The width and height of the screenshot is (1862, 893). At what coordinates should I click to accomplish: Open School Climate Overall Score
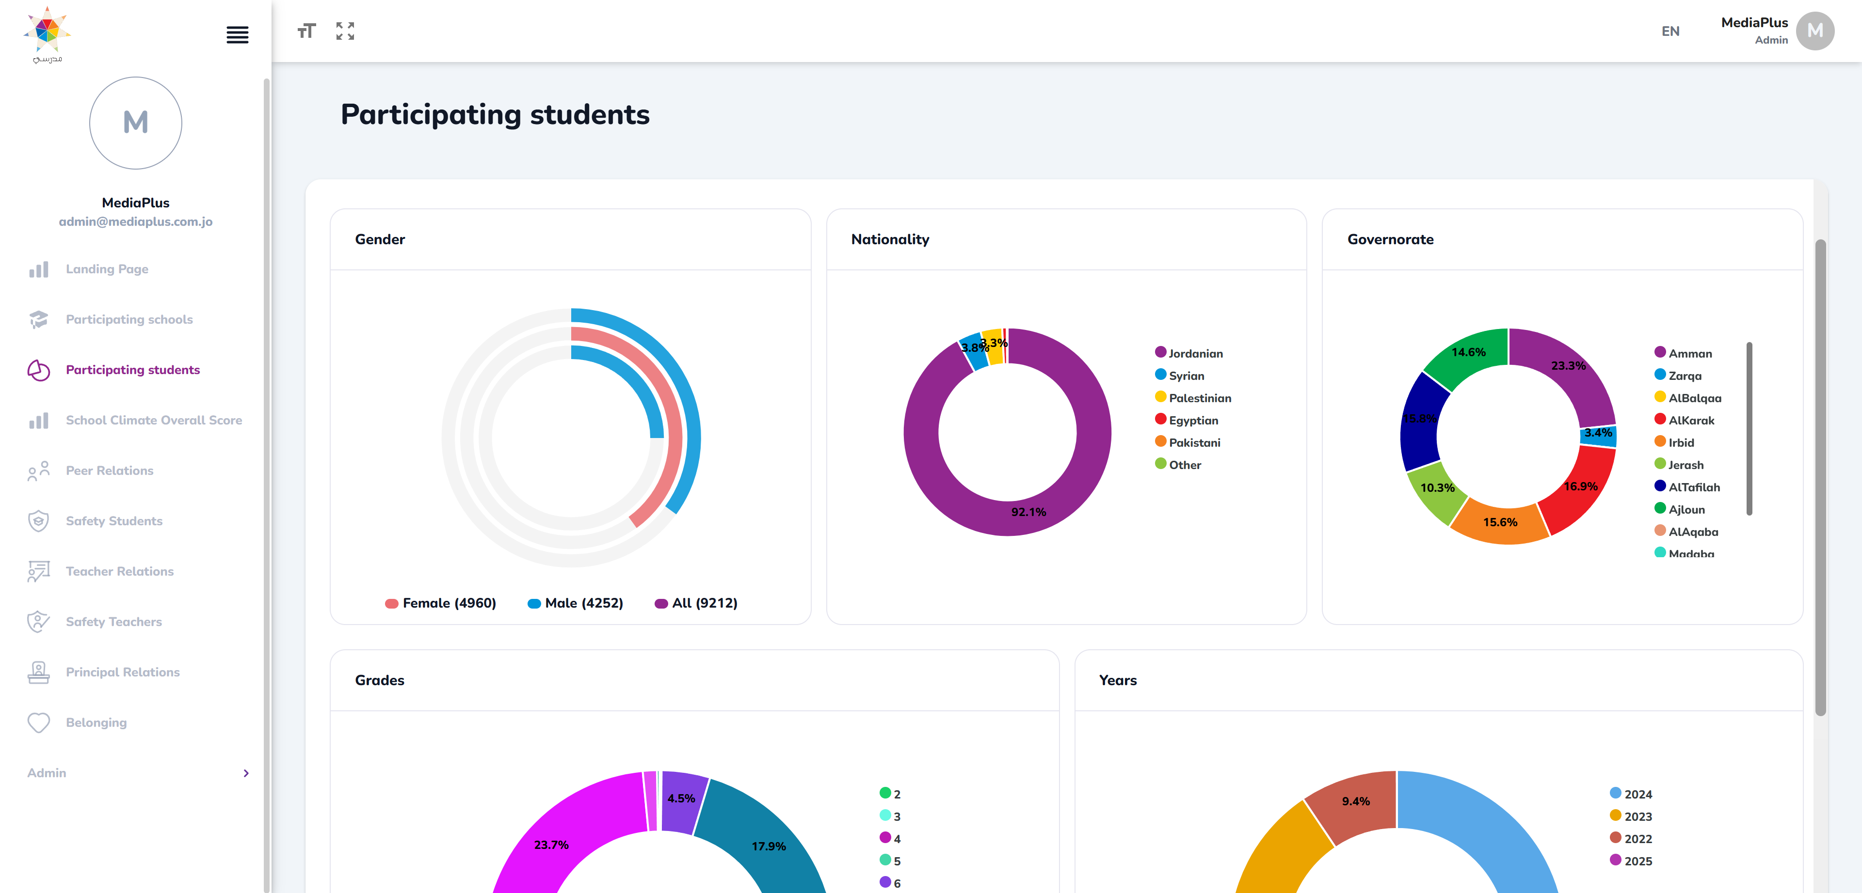(154, 421)
